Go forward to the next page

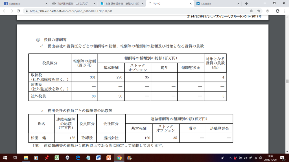(11, 11)
